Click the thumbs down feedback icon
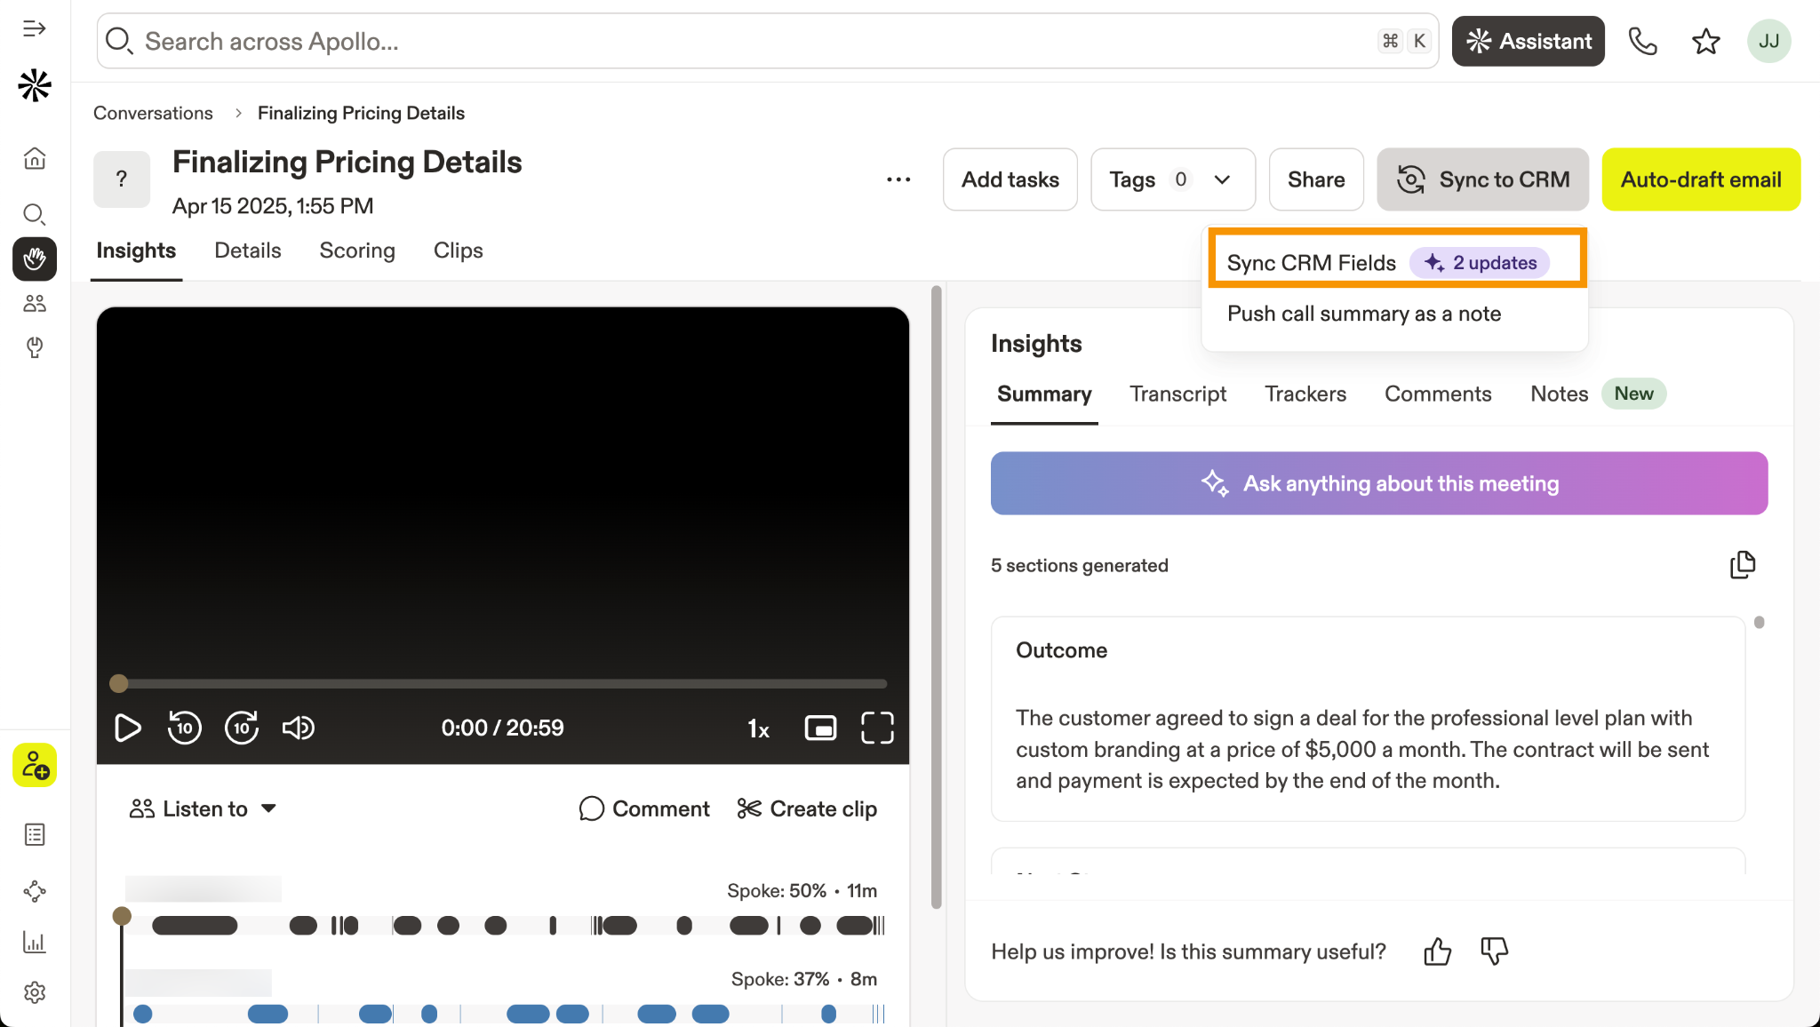This screenshot has height=1027, width=1820. click(1494, 951)
